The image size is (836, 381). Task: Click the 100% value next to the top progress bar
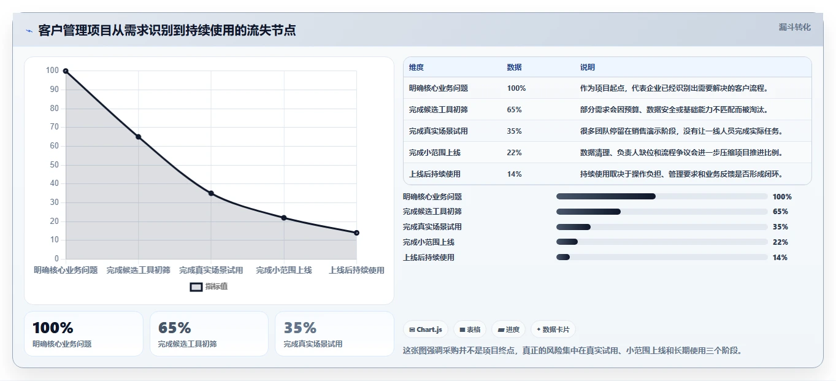782,197
